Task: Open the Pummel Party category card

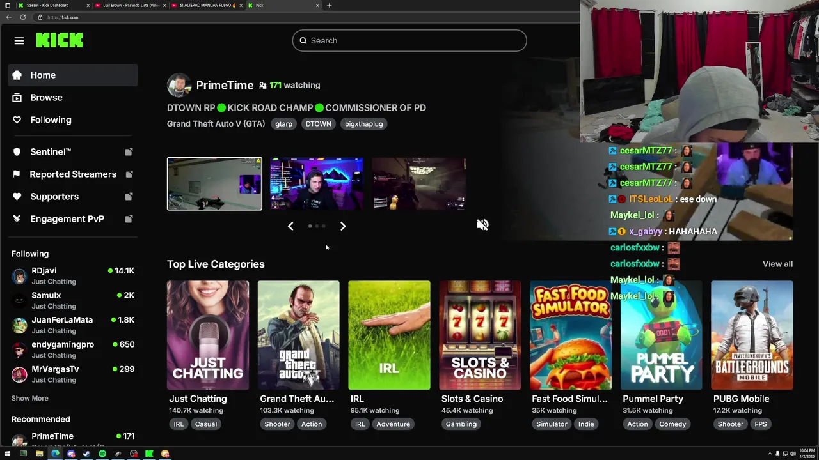Action: pyautogui.click(x=661, y=335)
